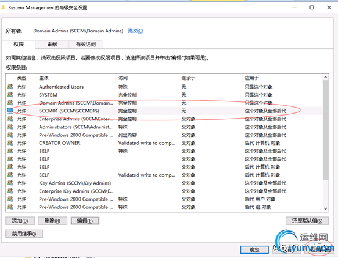Click the icon beside CREATOR OWNER row
Viewport: 338px width, 258px height.
click(x=10, y=143)
